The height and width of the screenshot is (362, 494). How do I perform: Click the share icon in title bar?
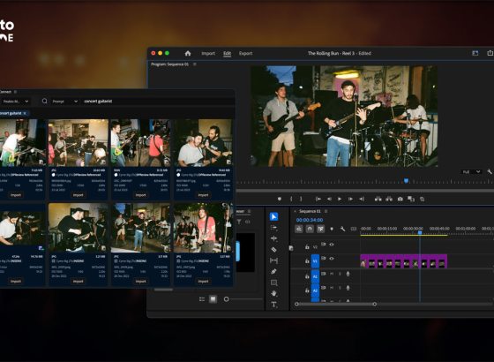point(490,53)
